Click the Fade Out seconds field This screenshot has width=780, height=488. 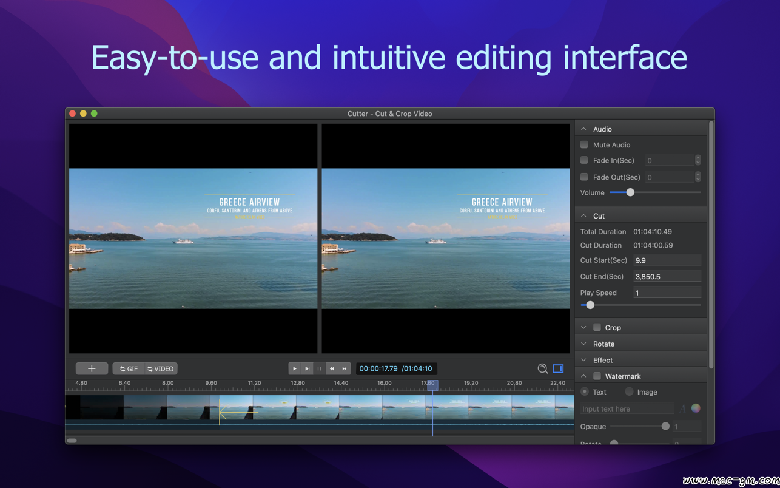[x=669, y=177]
